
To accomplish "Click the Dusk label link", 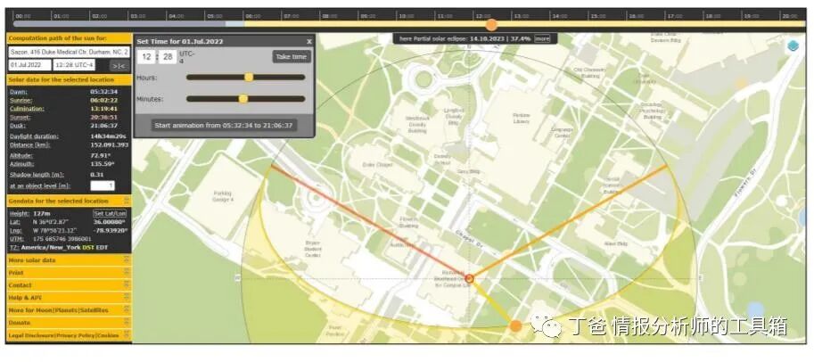I will point(17,125).
